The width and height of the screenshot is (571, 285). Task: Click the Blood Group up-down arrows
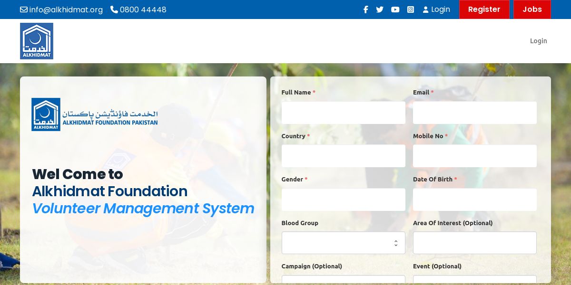click(396, 243)
